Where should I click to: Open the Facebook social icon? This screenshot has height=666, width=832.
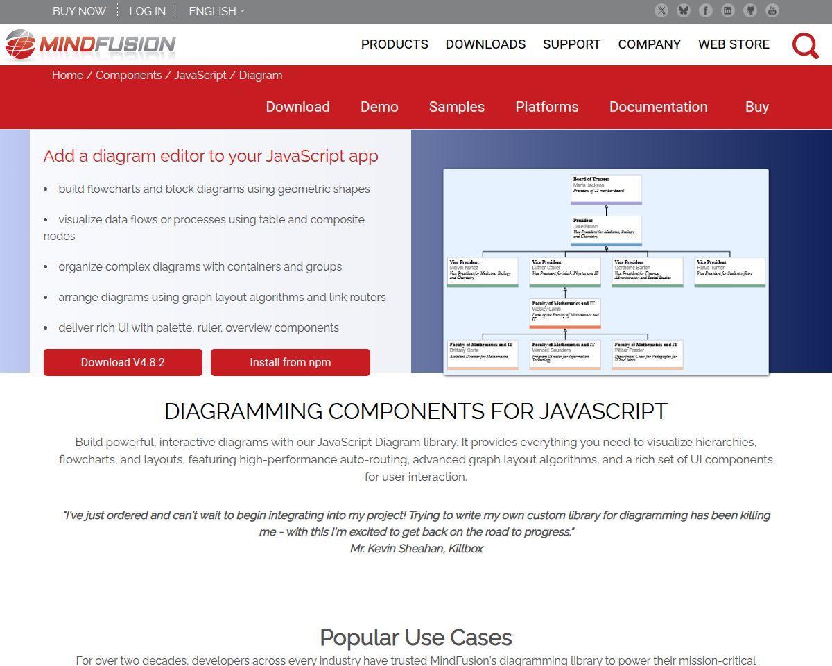point(706,10)
